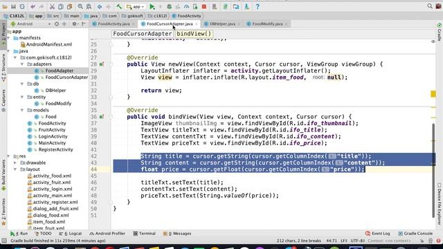Click the Find magnifier icon
Image resolution: width=443 pixels, height=249 pixels.
(80, 6)
